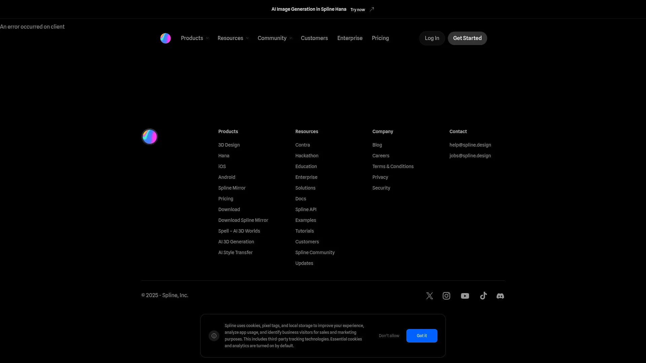Open the TikTok icon in footer
The width and height of the screenshot is (646, 363).
483,296
